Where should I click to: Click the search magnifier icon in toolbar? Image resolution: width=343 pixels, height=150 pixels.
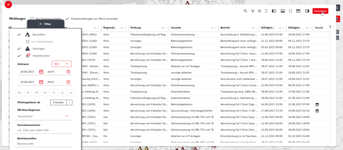[x=245, y=11]
